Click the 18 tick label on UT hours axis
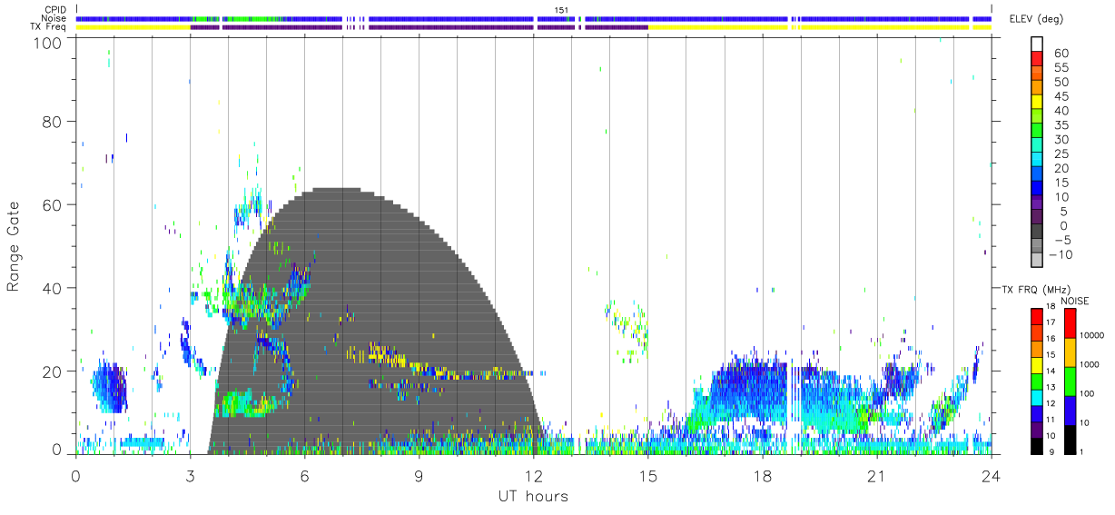The height and width of the screenshot is (515, 1115). click(762, 476)
